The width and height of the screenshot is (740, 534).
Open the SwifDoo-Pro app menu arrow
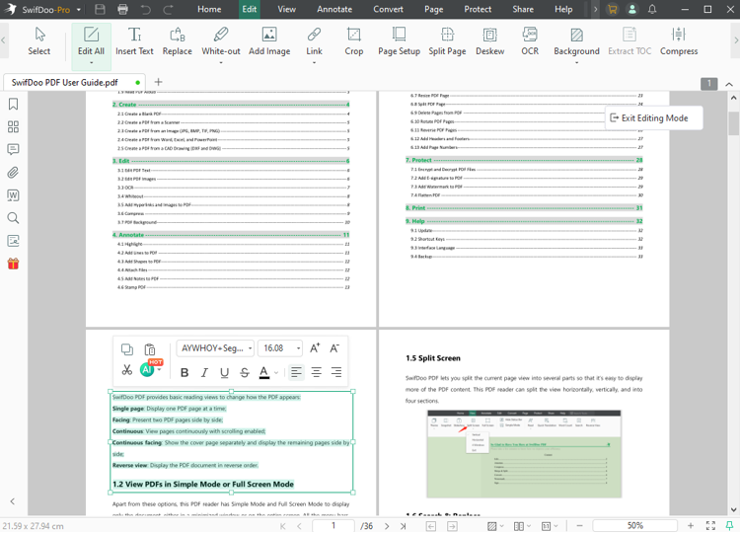tap(79, 10)
